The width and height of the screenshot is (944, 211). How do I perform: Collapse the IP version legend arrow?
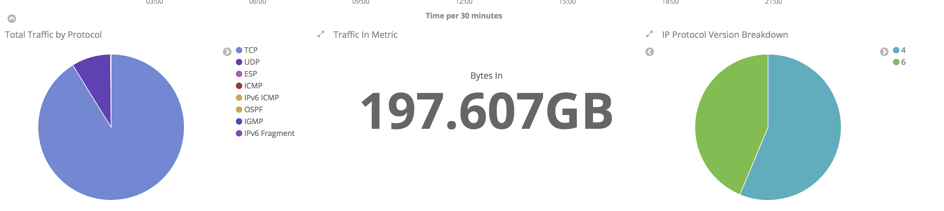pyautogui.click(x=884, y=52)
